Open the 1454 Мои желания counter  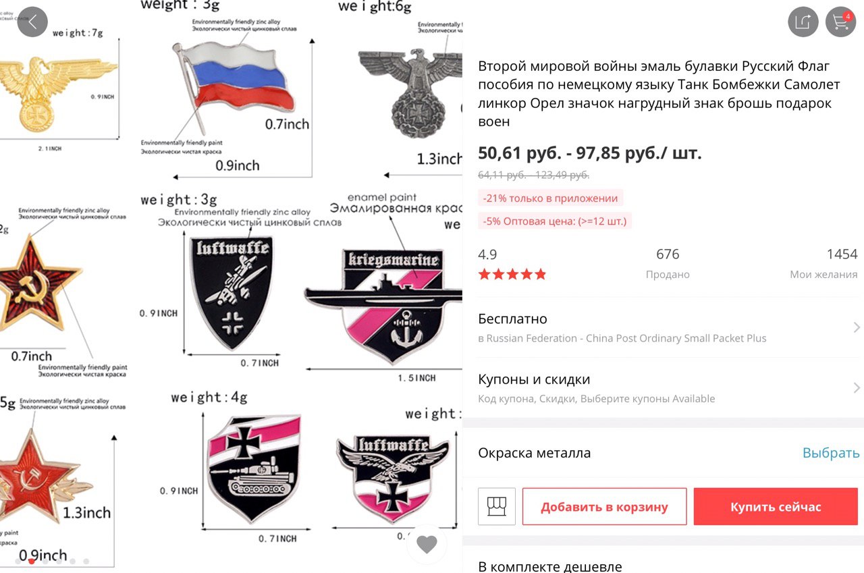[824, 263]
